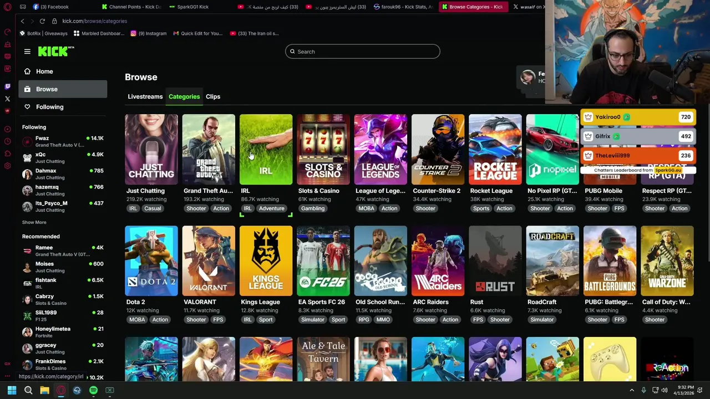The image size is (710, 399).
Task: Click the Adventure tag under IRL
Action: pyautogui.click(x=271, y=208)
